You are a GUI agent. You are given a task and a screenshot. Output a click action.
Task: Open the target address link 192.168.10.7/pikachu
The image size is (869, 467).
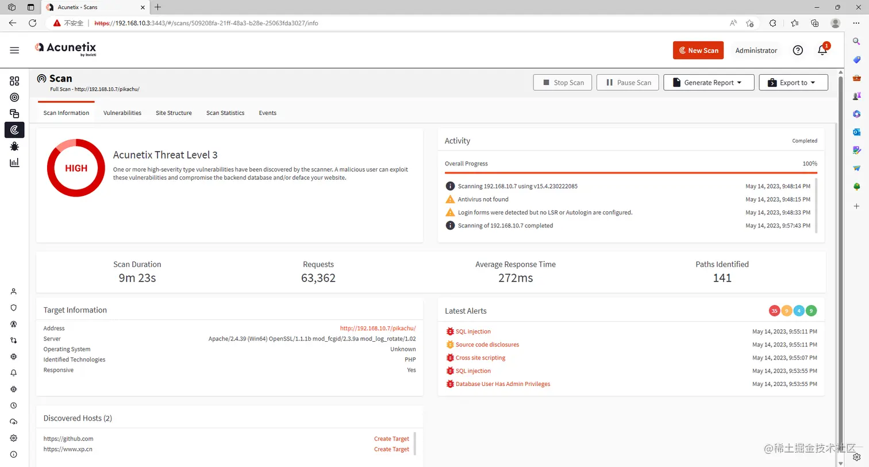(x=378, y=328)
